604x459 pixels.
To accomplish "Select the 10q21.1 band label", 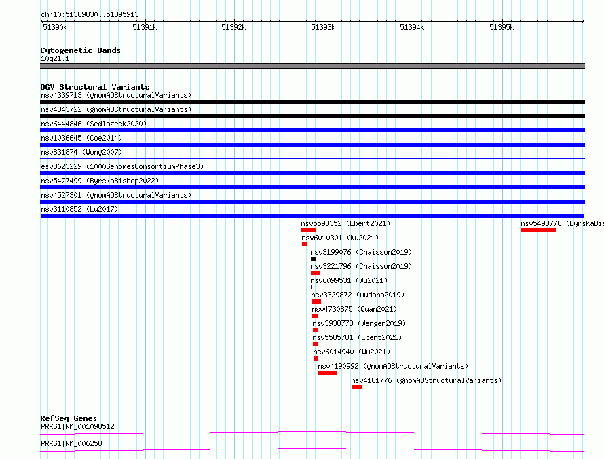I will click(55, 58).
